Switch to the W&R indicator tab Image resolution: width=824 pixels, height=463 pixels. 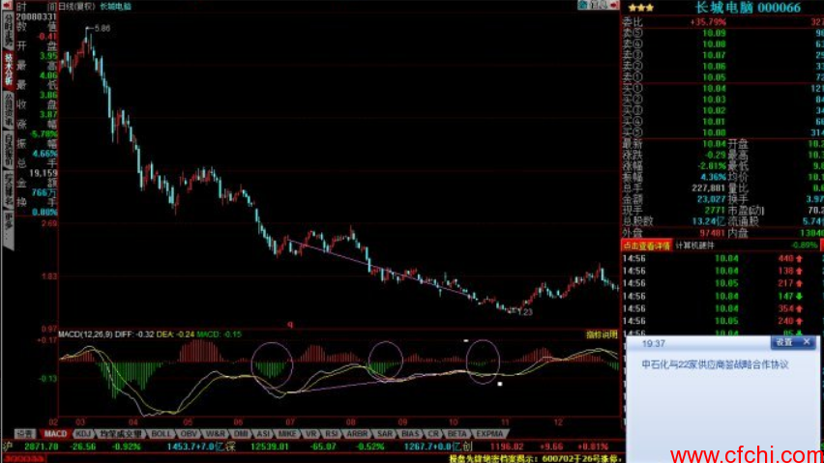(x=215, y=434)
